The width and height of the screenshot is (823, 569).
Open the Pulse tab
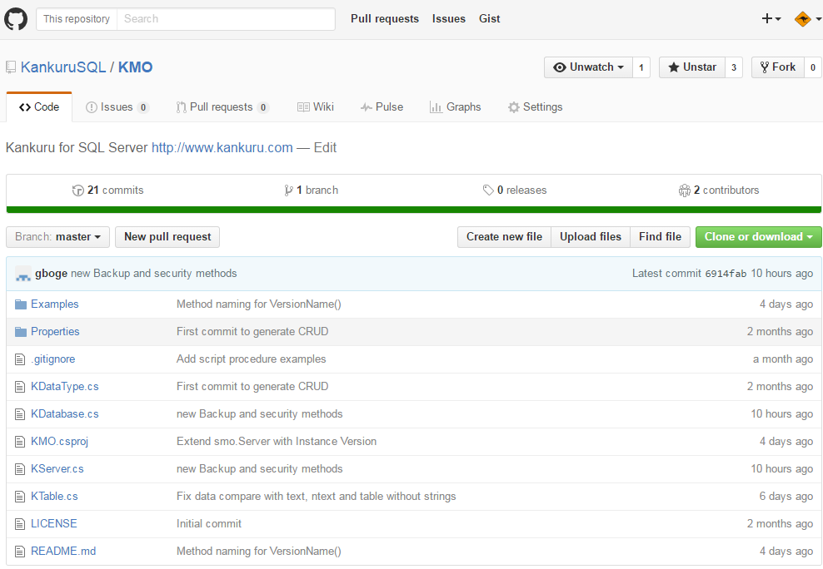click(382, 106)
